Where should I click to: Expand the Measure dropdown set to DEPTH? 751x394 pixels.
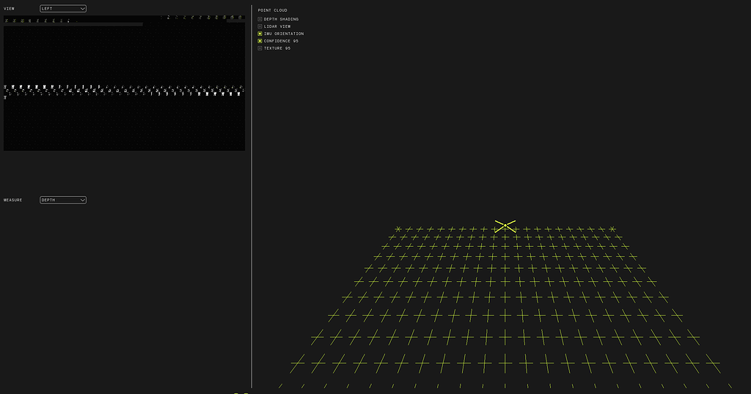click(x=63, y=200)
